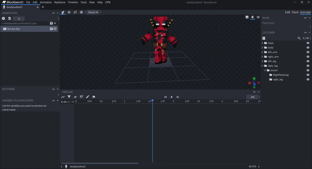Click the timeline sort-arrow icon next to the pencil
Image resolution: width=312 pixels, height=169 pixels.
(x=81, y=97)
